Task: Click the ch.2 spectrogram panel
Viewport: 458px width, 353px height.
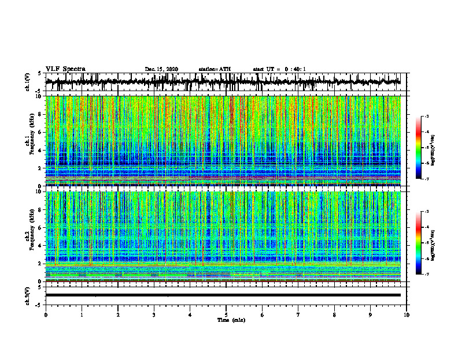Action: point(223,236)
